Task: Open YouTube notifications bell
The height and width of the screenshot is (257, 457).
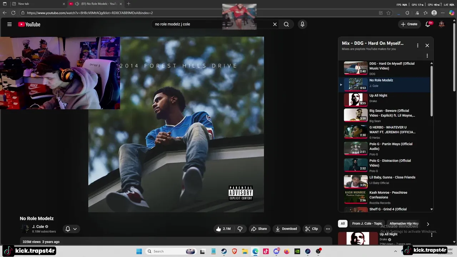Action: coord(428,24)
